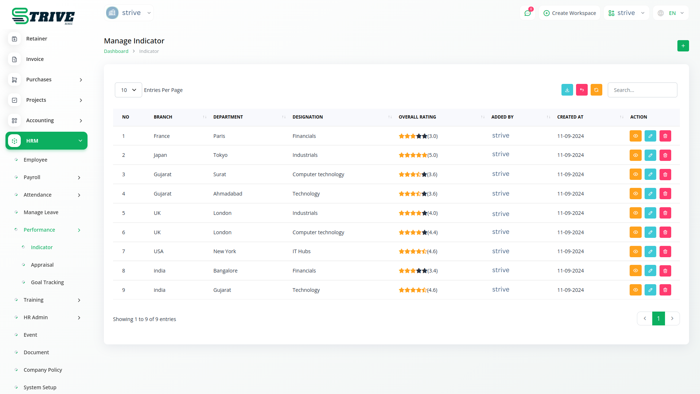Click the pink reset icon beside search
The width and height of the screenshot is (700, 394).
click(x=582, y=90)
